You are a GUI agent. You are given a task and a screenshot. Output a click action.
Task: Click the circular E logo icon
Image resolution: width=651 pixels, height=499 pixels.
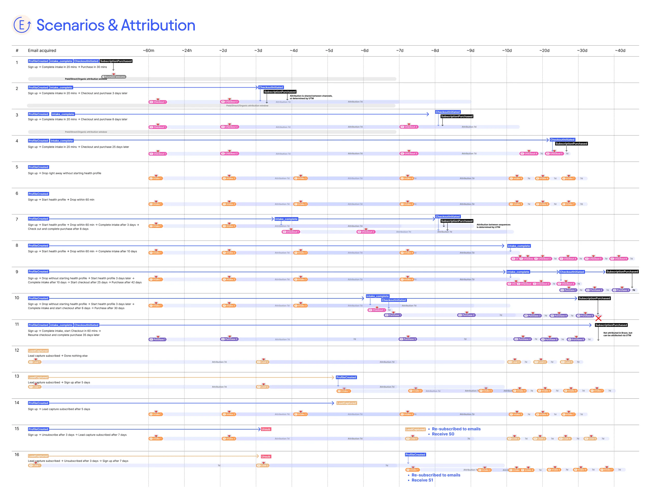click(22, 25)
